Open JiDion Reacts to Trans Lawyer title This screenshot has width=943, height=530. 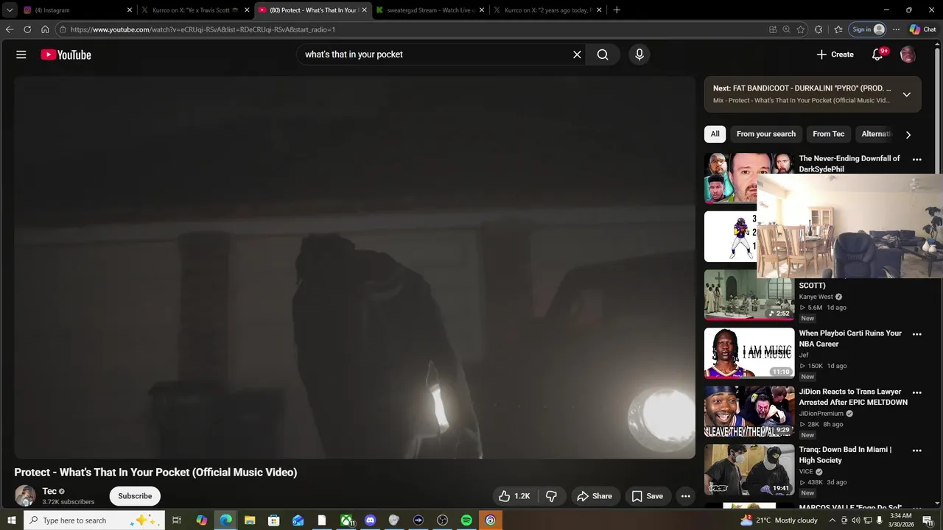pyautogui.click(x=853, y=397)
